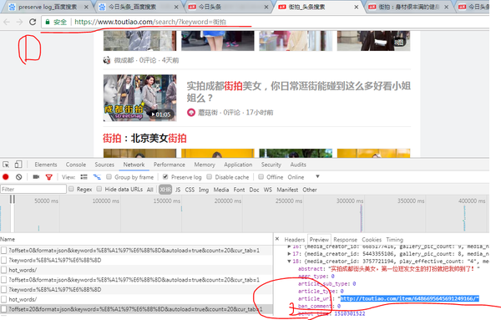Click the Name column header
This screenshot has height=320, width=501.
[x=8, y=239]
